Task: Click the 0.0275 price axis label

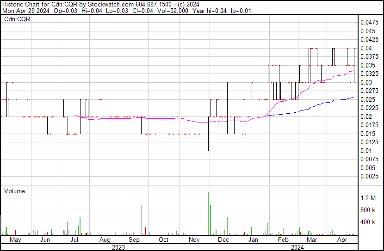Action: 369,91
